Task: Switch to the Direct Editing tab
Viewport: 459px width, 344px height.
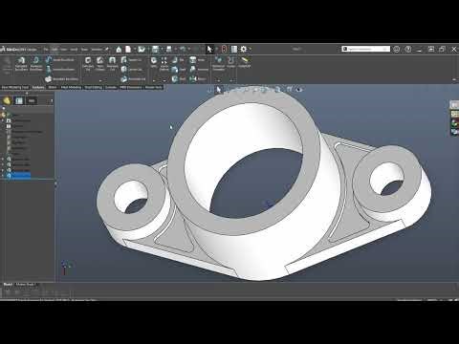Action: 94,87
